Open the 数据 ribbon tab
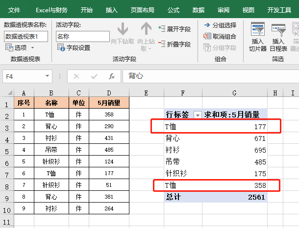This screenshot has width=299, height=228. pyautogui.click(x=199, y=10)
